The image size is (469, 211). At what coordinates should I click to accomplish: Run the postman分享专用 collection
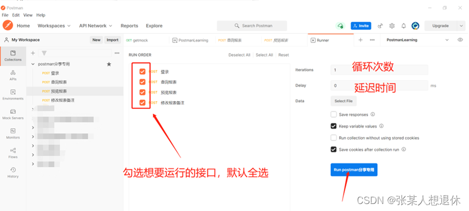354,169
